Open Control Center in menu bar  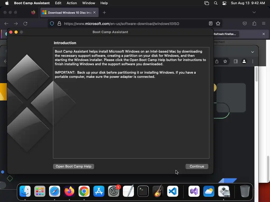(224, 3)
